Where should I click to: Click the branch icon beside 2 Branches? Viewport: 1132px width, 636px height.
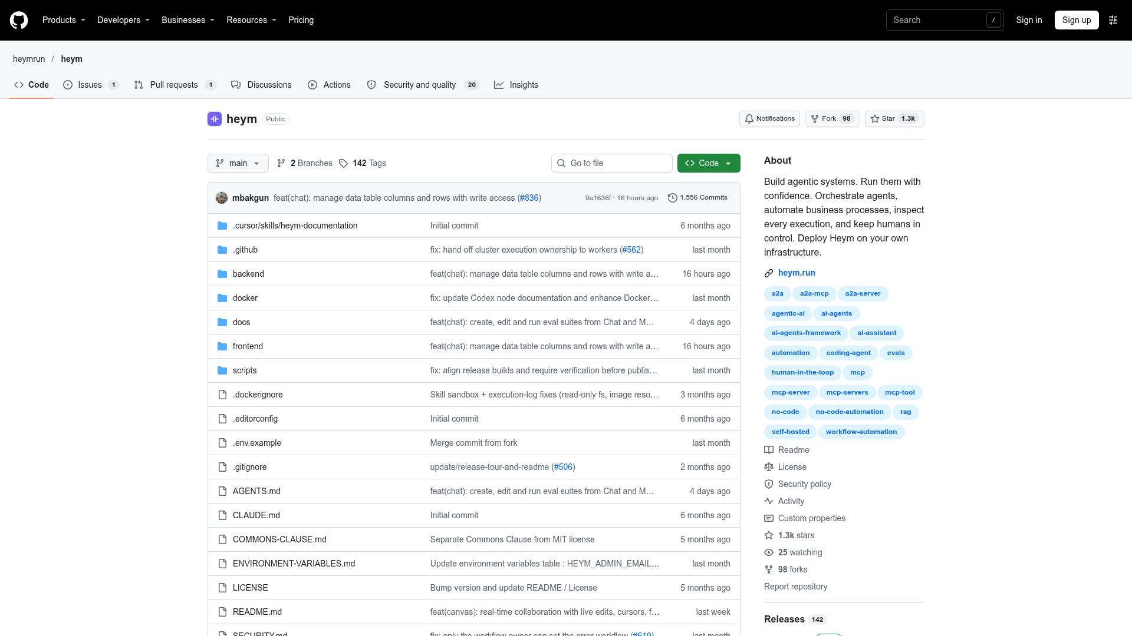tap(281, 163)
